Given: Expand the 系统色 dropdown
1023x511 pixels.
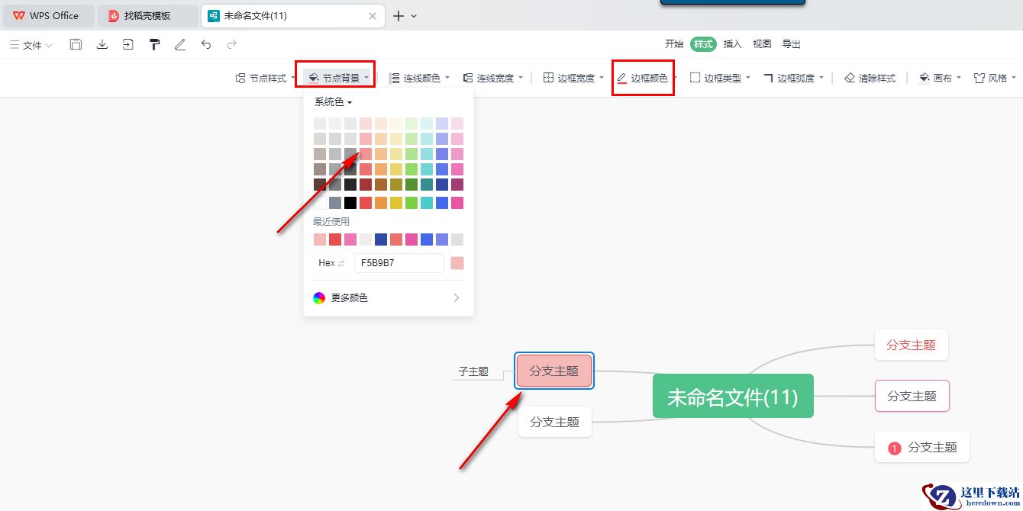Looking at the screenshot, I should [x=334, y=101].
